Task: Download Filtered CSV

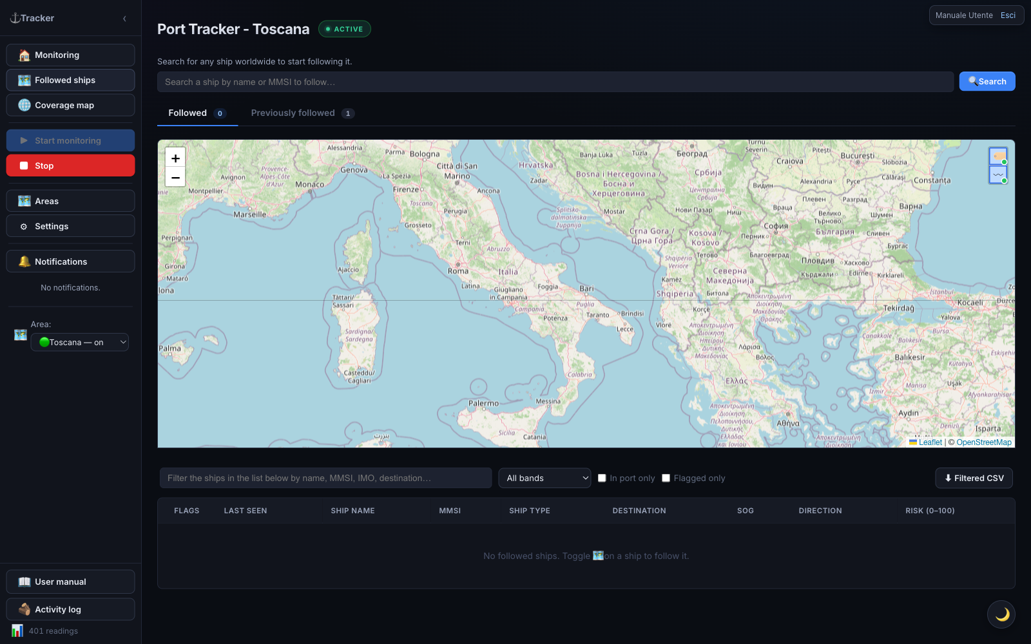Action: coord(974,478)
